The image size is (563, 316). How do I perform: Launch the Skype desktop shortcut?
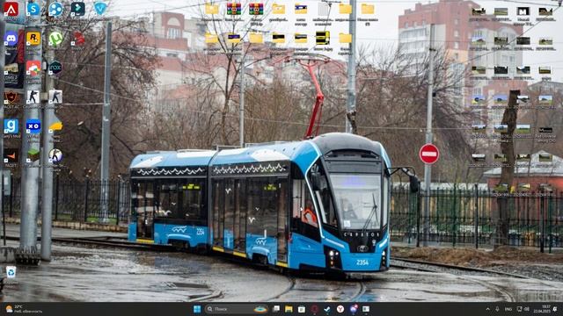pos(33,10)
